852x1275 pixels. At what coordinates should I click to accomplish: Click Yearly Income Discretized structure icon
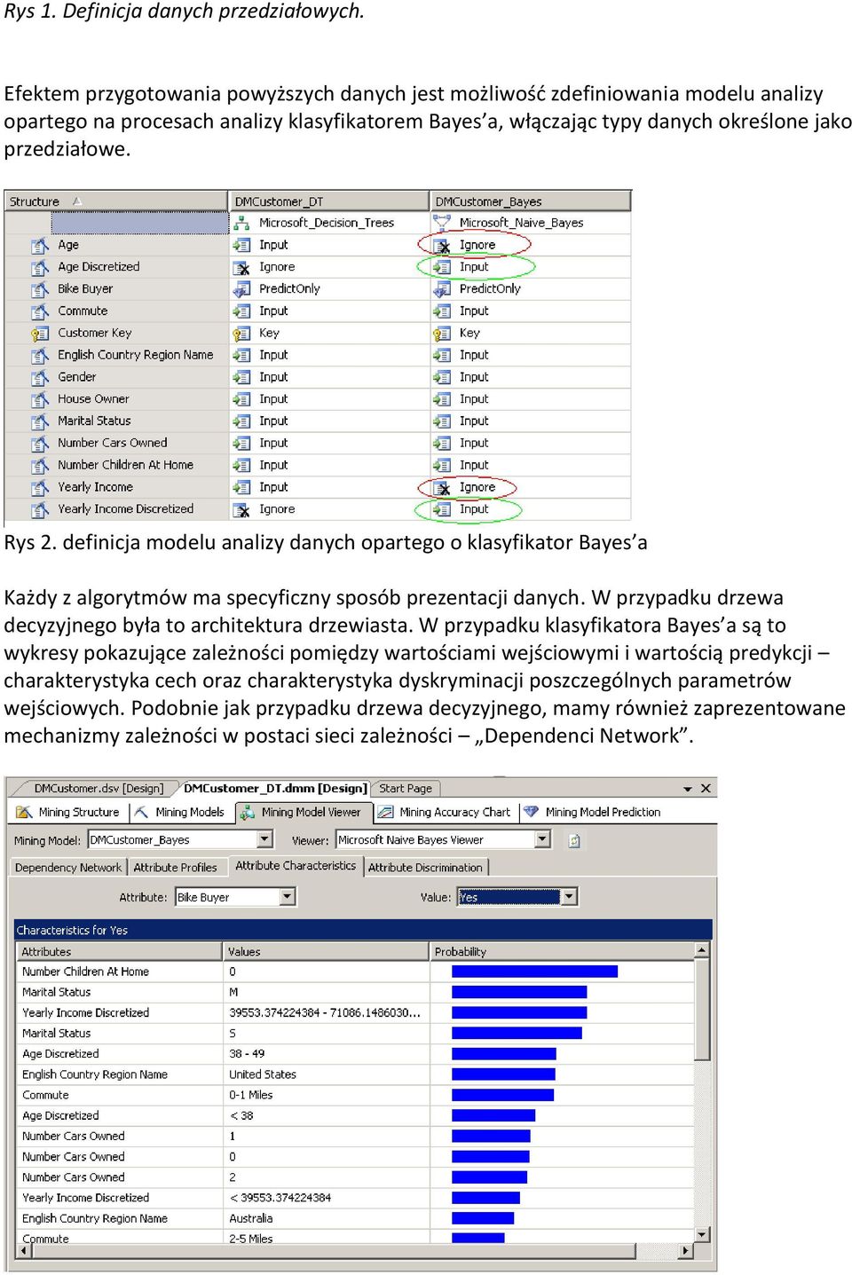40,509
